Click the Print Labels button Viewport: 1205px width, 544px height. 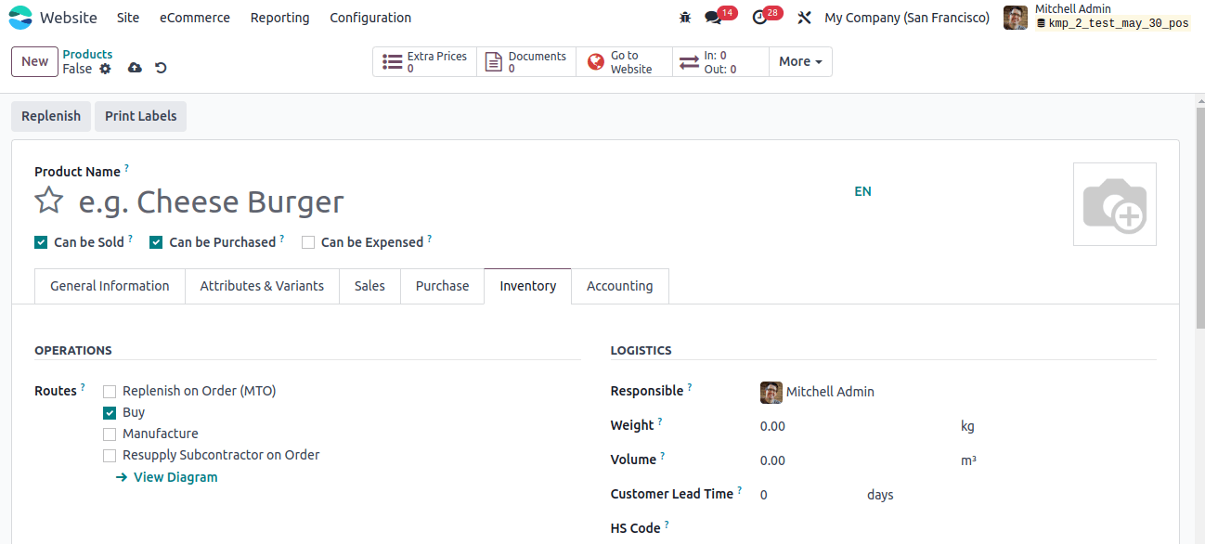click(140, 116)
